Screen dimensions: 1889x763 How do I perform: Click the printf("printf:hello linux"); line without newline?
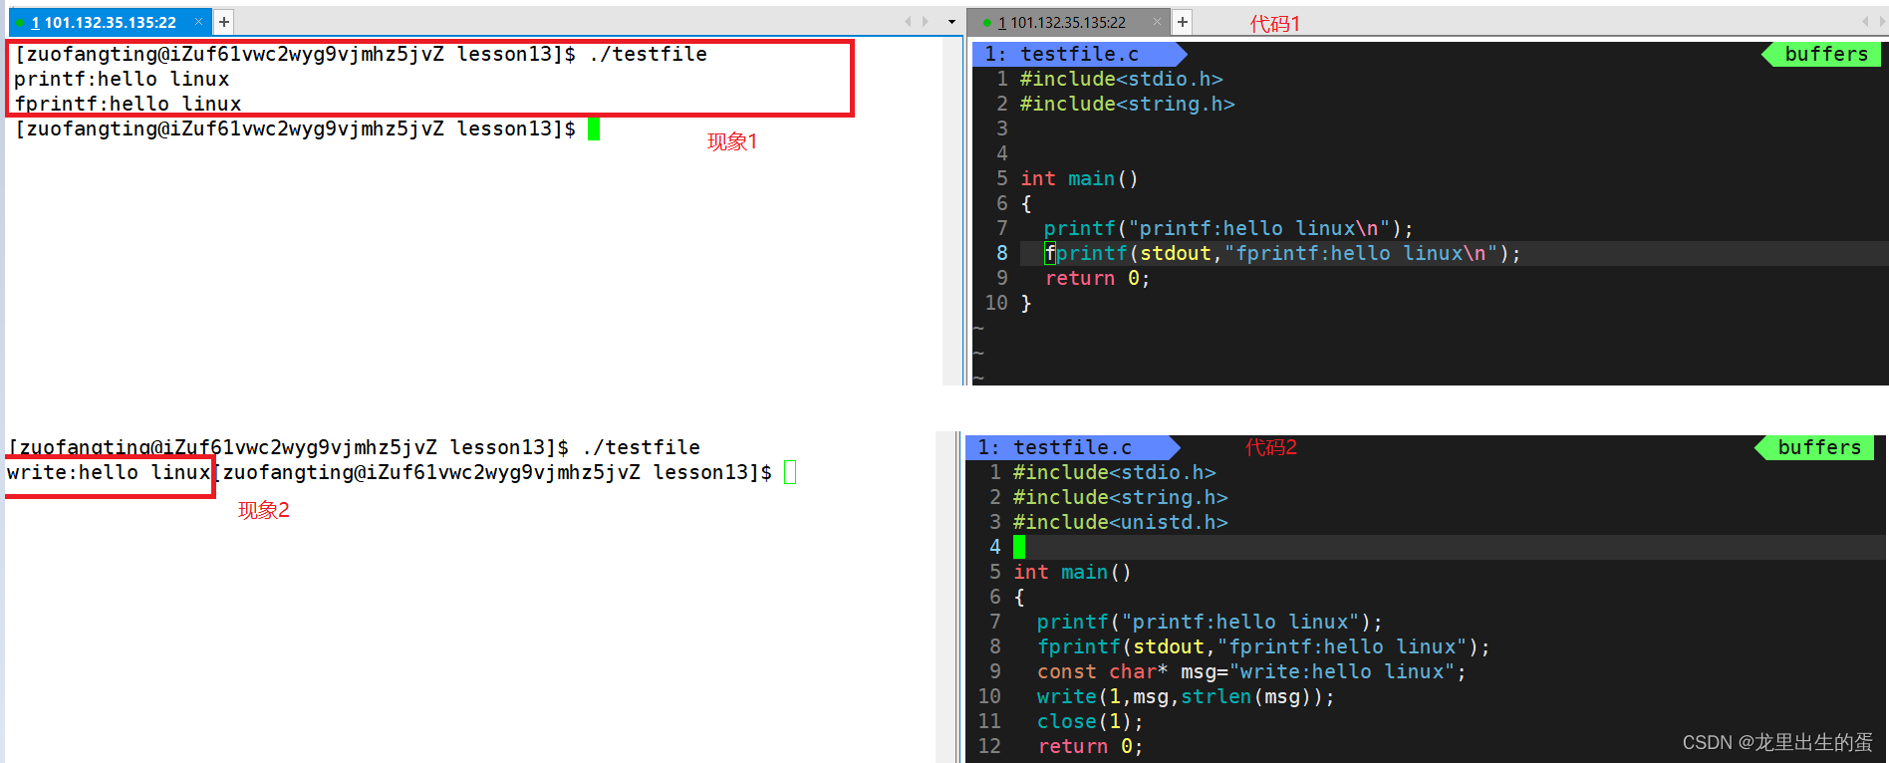pyautogui.click(x=1210, y=622)
